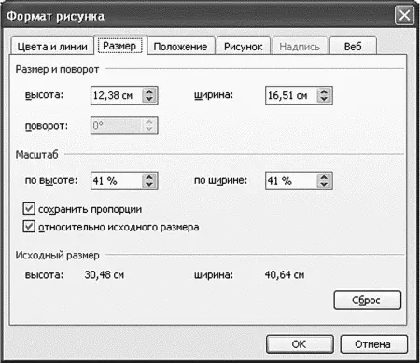Decrease the высота value with down arrow

click(149, 99)
